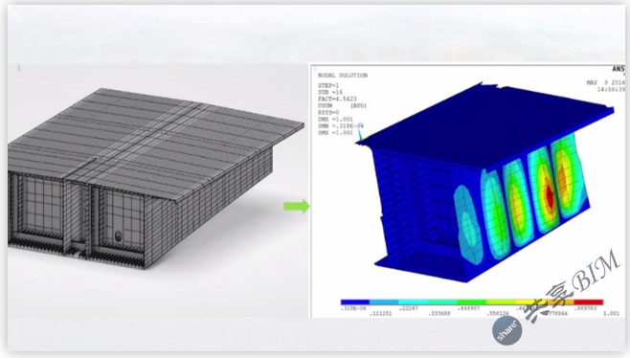Click the '.111251' legend value
Screen dimensions: 630x358
click(x=380, y=313)
